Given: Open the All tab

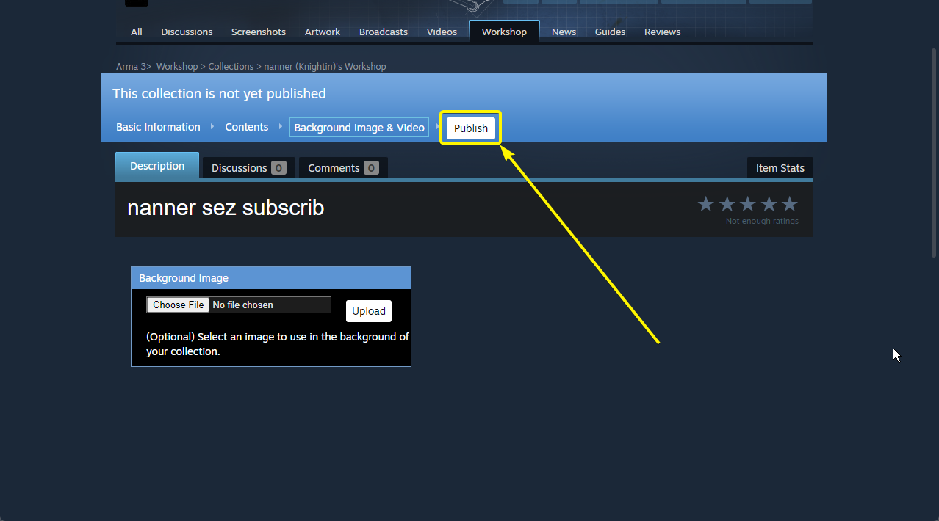Looking at the screenshot, I should 137,32.
